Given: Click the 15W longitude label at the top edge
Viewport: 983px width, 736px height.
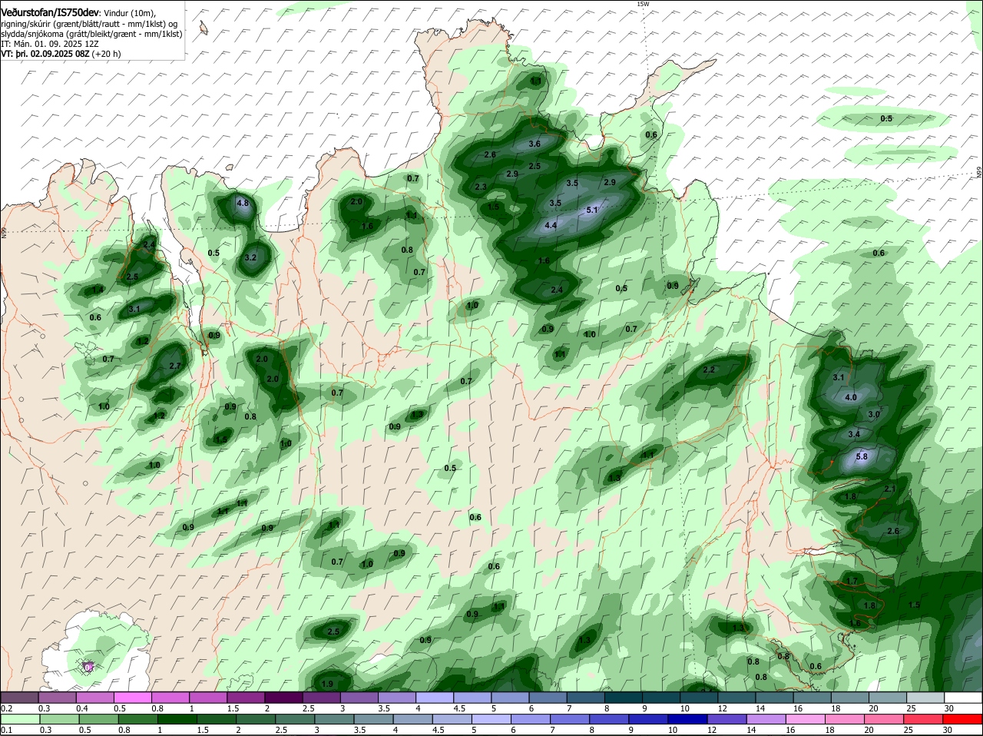Looking at the screenshot, I should (x=643, y=4).
